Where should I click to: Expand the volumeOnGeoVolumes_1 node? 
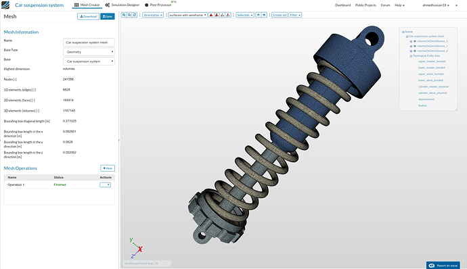tap(411, 46)
